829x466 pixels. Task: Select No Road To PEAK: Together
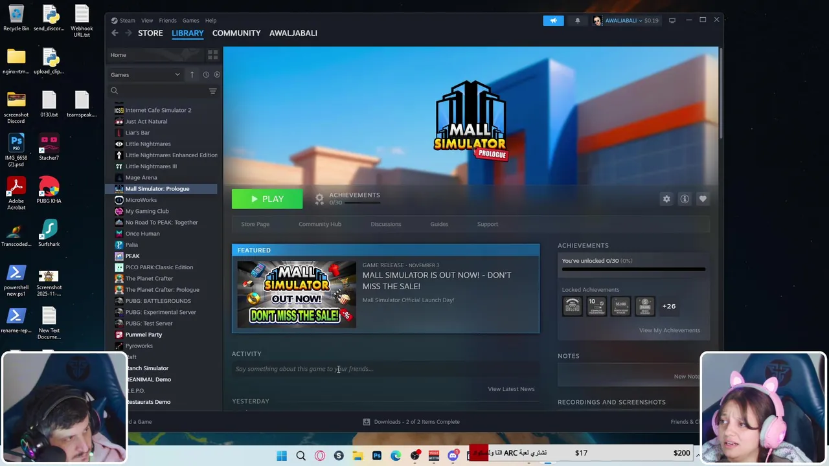(x=161, y=222)
